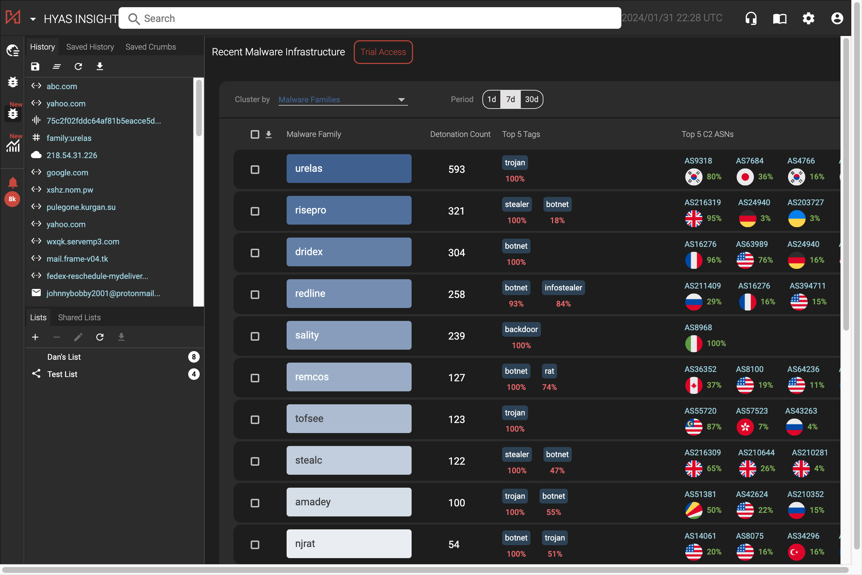Switch to the Shared Lists tab
The image size is (862, 575).
tap(79, 317)
